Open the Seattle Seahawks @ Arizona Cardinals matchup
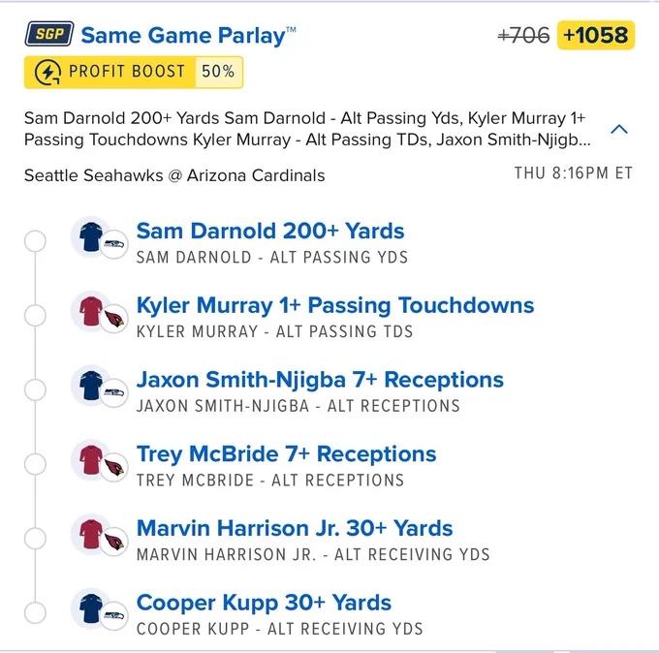Viewport: 659px width, 653px height. (x=174, y=175)
